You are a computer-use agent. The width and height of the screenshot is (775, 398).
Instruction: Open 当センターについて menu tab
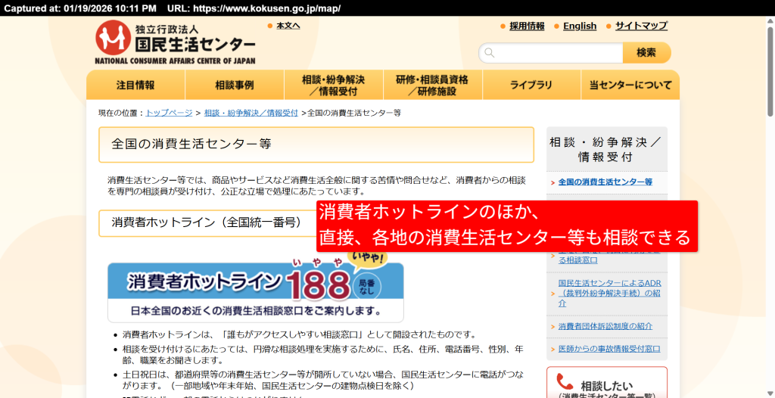tap(630, 85)
